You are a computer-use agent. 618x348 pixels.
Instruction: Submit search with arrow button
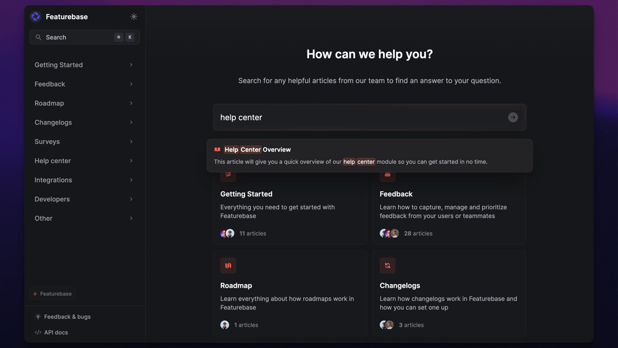point(512,118)
